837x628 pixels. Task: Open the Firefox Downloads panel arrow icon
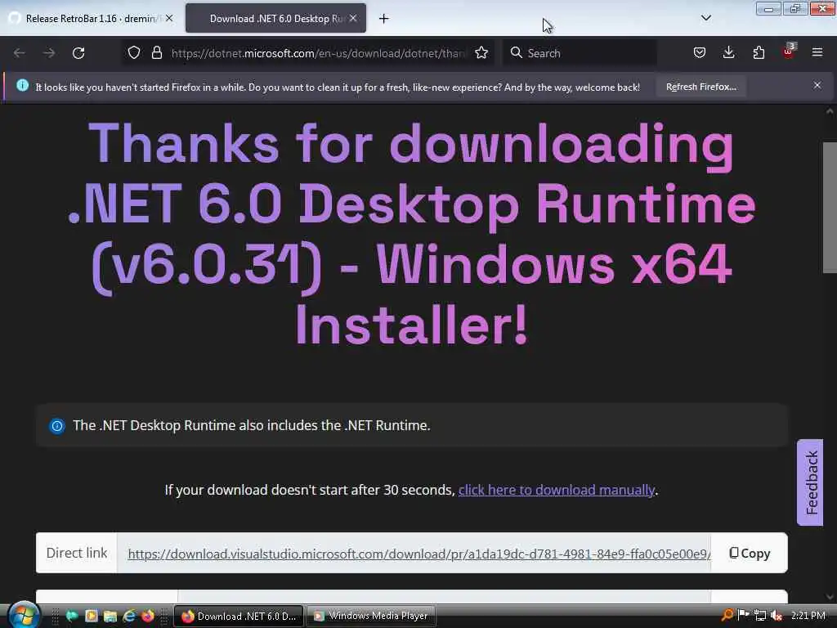coord(728,52)
